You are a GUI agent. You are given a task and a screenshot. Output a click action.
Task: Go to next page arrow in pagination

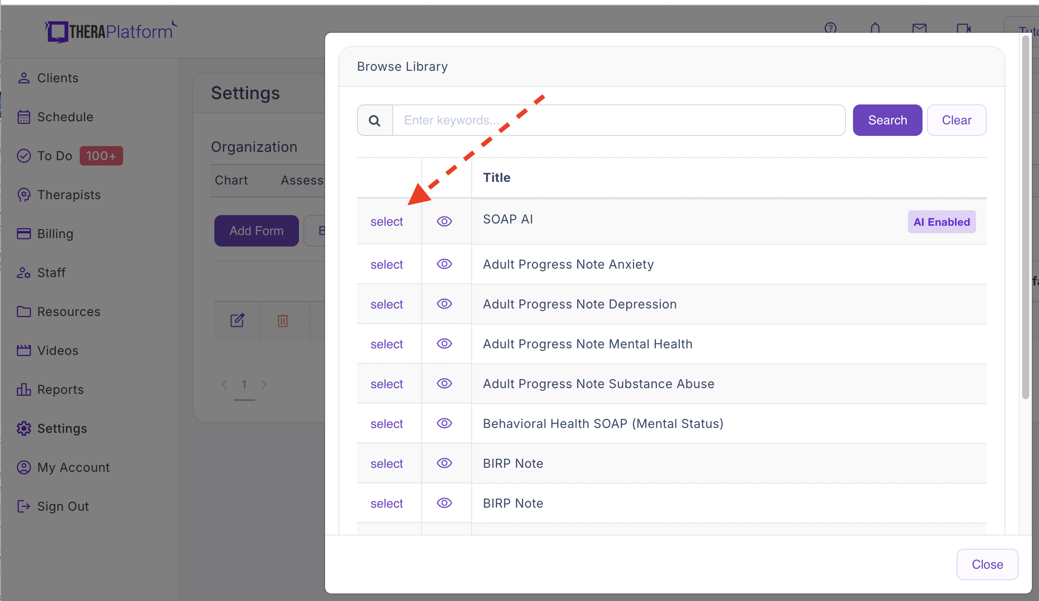[264, 384]
